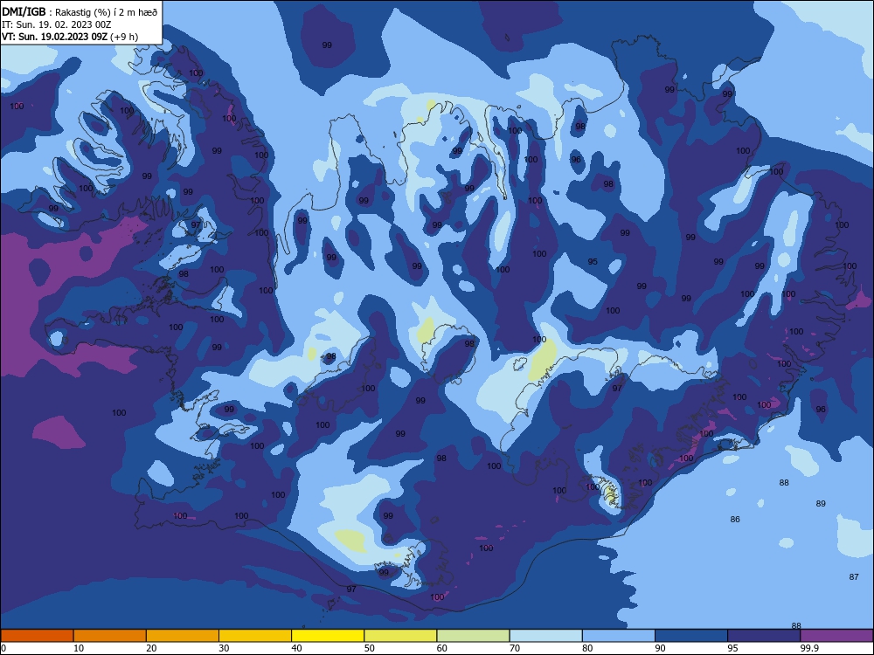Click the valid time line 'VT: Sun. 19.02.2023 09Z'
The height and width of the screenshot is (655, 874).
[54, 37]
